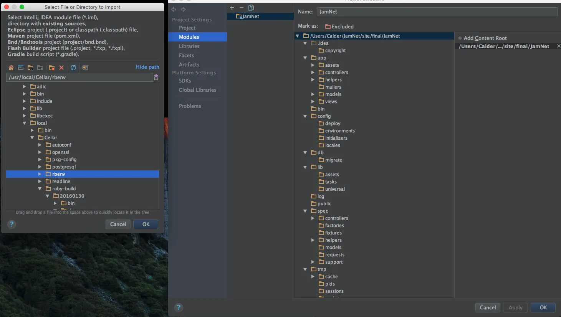This screenshot has height=317, width=561.
Task: Select the rbenv folder row
Action: click(83, 174)
